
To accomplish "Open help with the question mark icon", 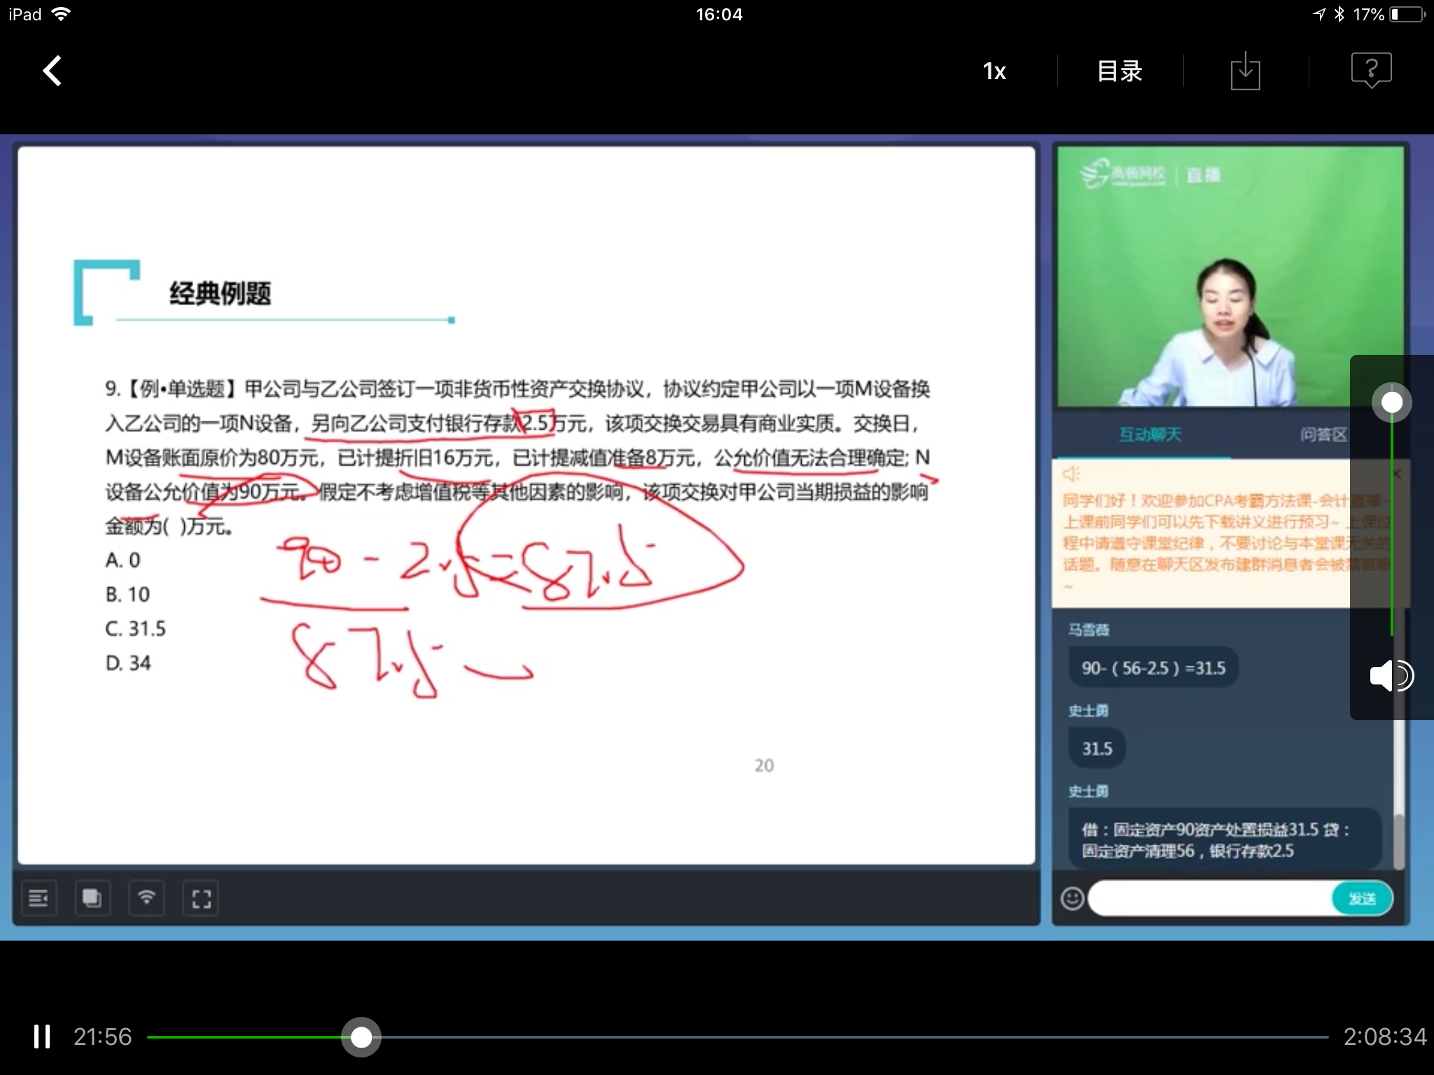I will point(1370,70).
